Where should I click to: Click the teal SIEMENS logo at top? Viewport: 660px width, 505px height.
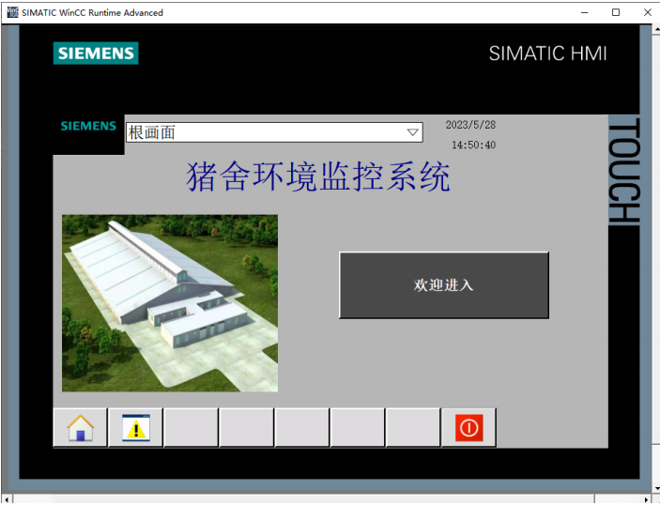[96, 53]
